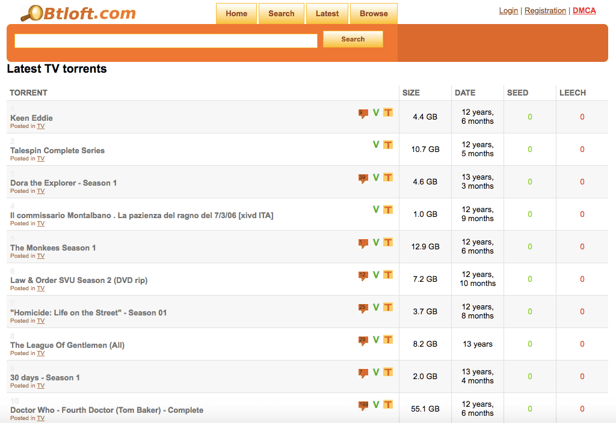The height and width of the screenshot is (423, 616).
Task: Click verified V icon for The League Of Gentlemen
Action: (x=376, y=339)
